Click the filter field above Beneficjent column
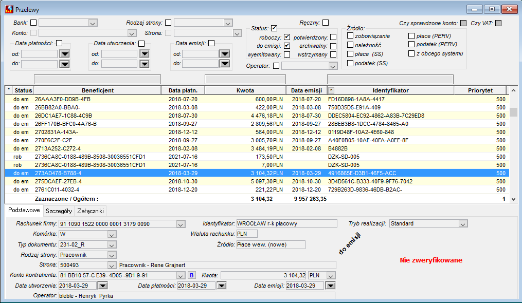The image size is (522, 303). tap(98, 79)
